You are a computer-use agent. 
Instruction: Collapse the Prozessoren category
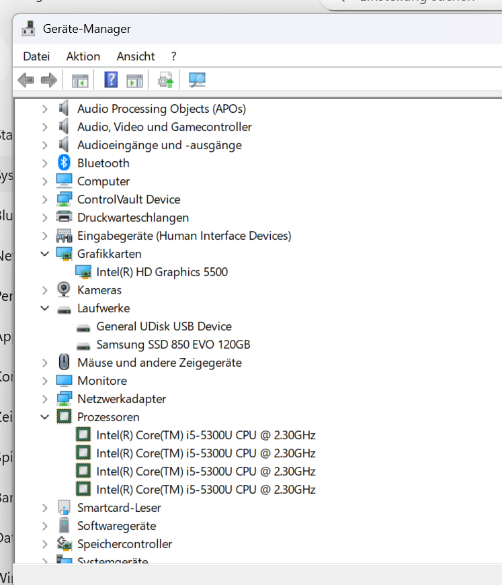(45, 417)
